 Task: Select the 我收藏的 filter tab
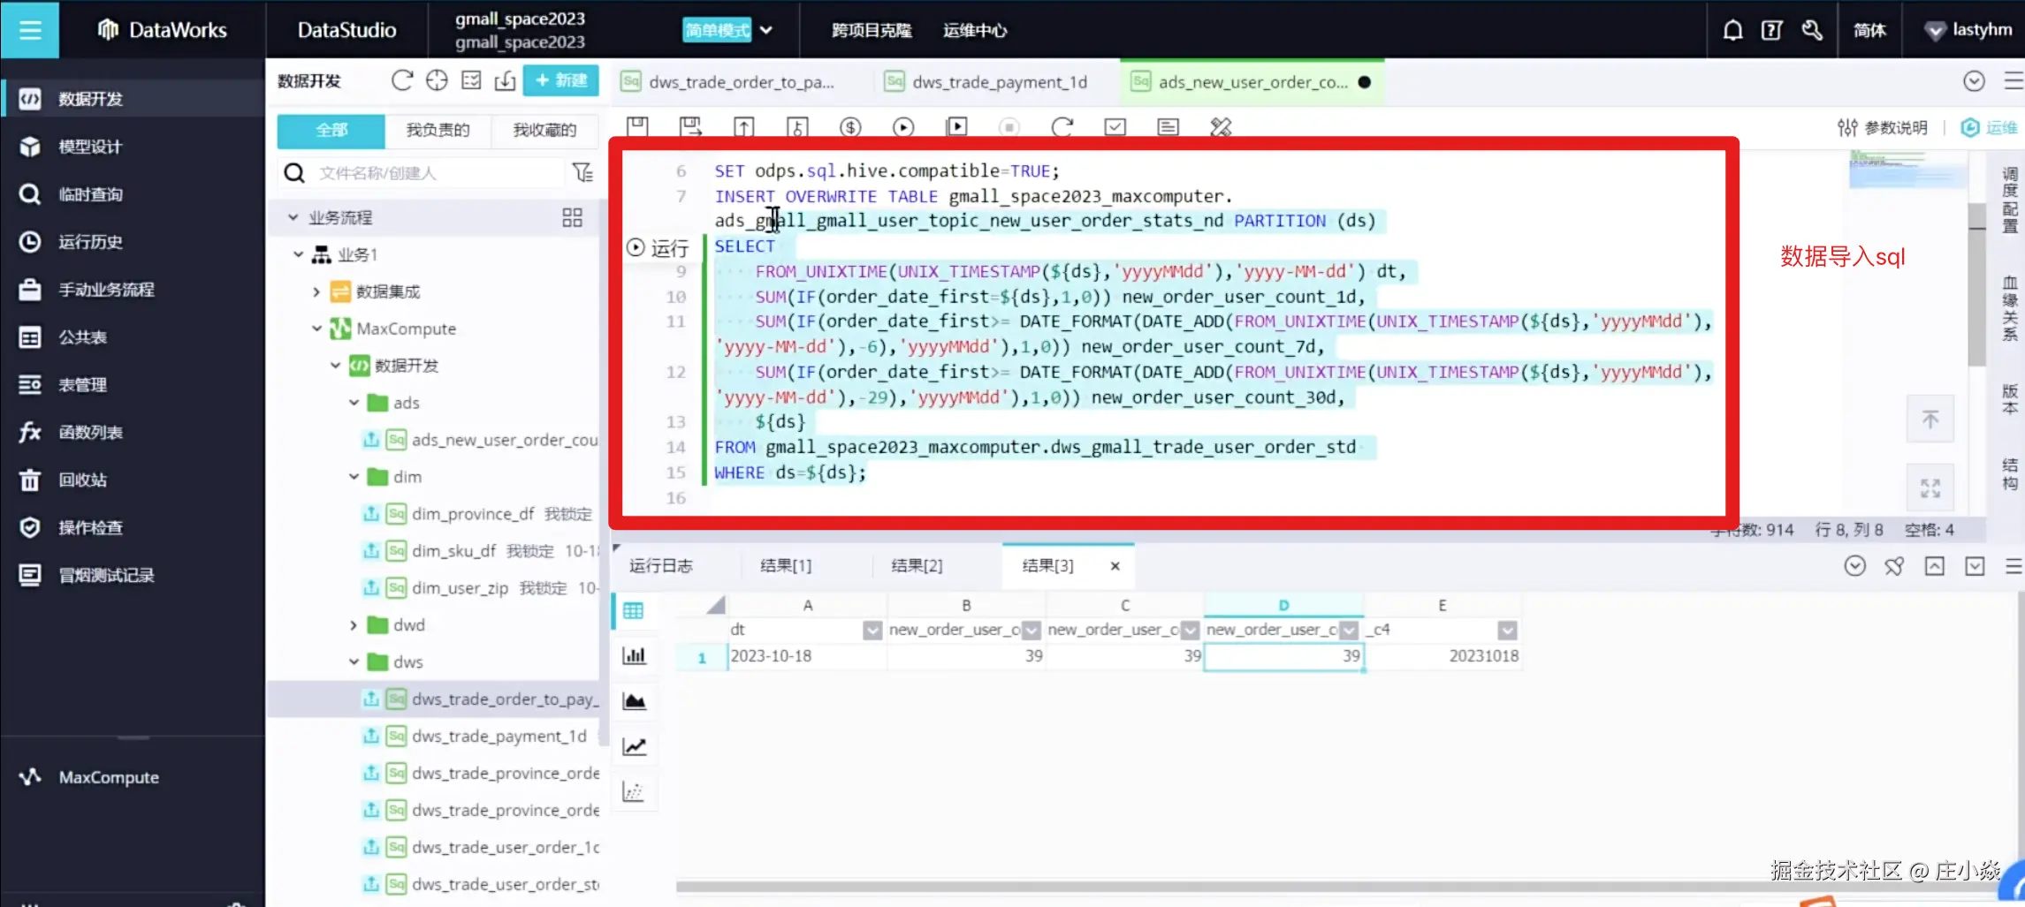pyautogui.click(x=544, y=130)
